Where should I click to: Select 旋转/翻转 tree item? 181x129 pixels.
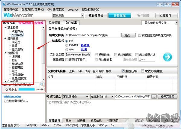[x=17, y=75]
